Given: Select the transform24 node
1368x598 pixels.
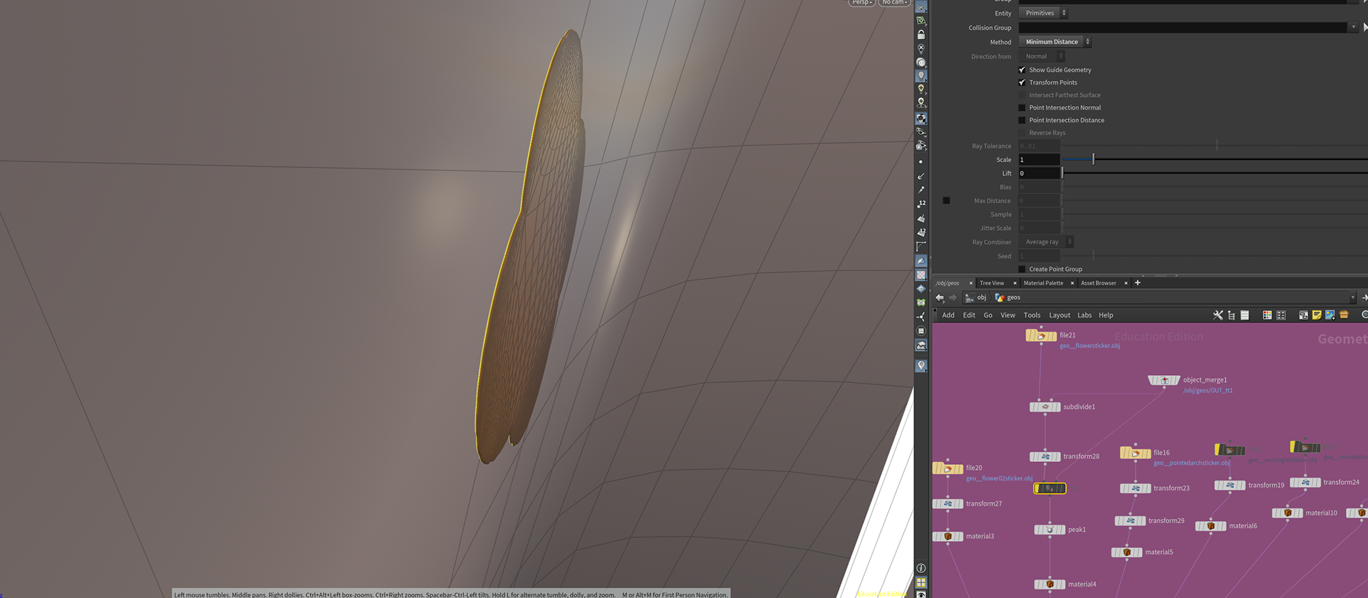Looking at the screenshot, I should 1305,483.
